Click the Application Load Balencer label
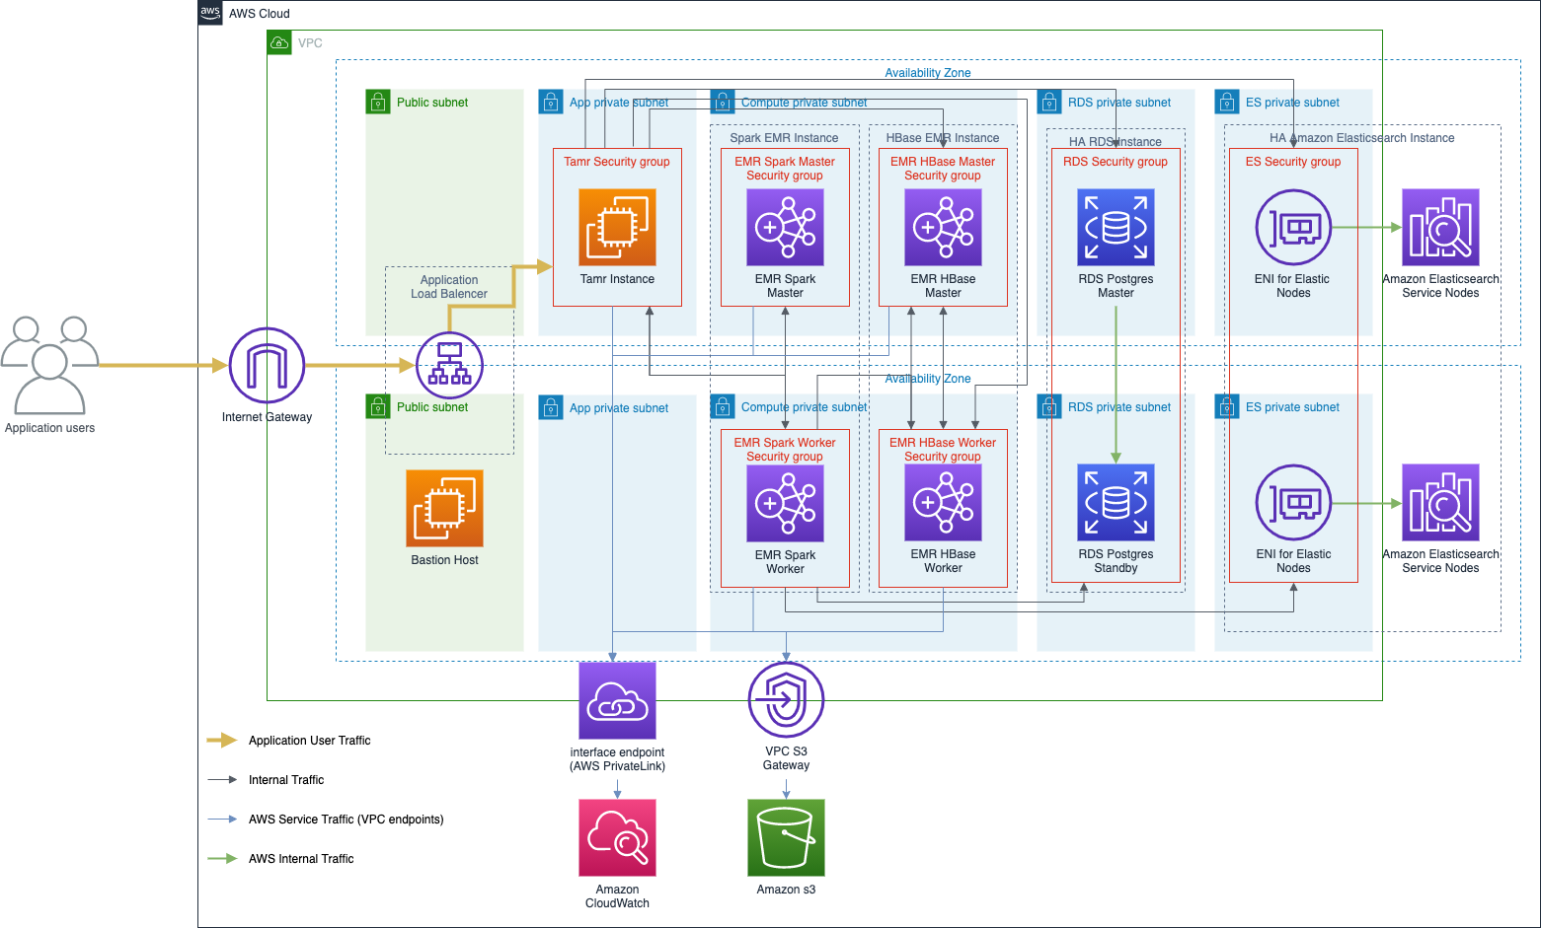Viewport: 1541px width, 928px height. click(449, 287)
